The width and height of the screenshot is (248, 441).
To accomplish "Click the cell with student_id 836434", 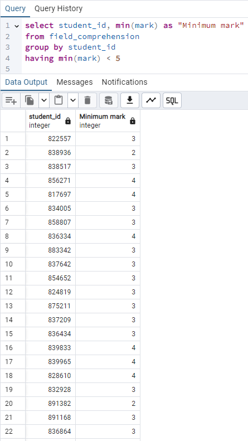I will point(50,334).
